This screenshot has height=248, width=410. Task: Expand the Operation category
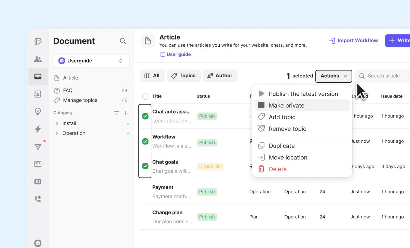(x=57, y=133)
